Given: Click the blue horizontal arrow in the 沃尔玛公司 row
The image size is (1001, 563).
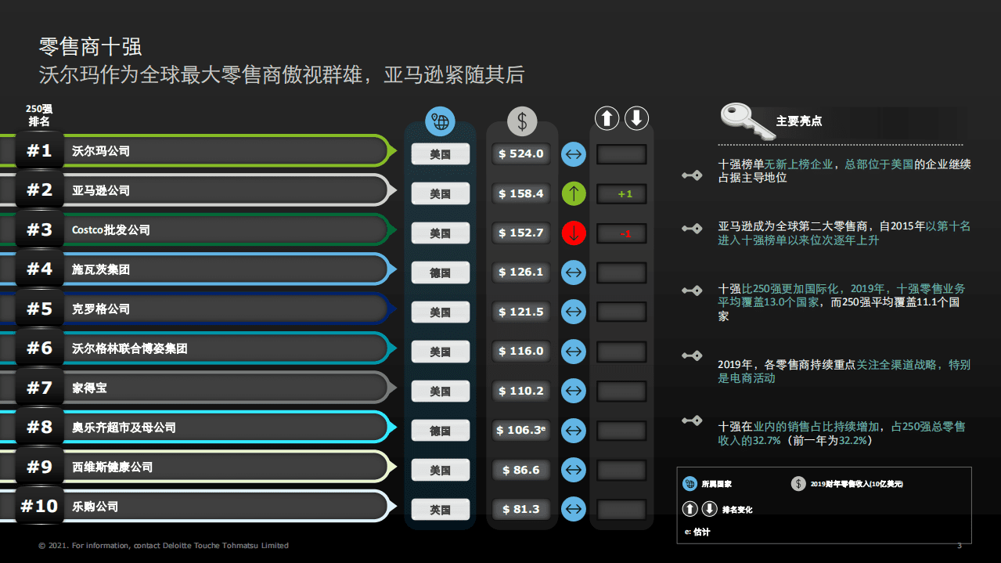Looking at the screenshot, I should pyautogui.click(x=574, y=154).
